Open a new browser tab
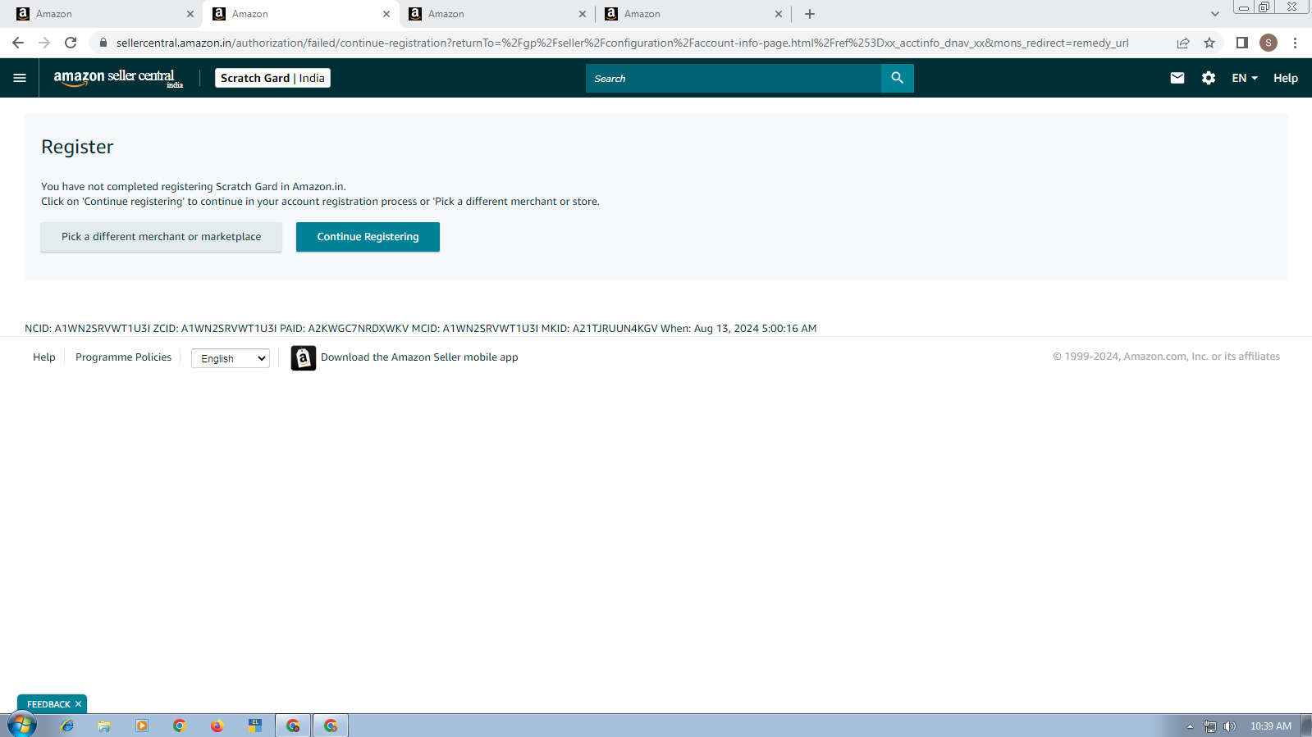Screen dimensions: 1312x737 click(810, 14)
